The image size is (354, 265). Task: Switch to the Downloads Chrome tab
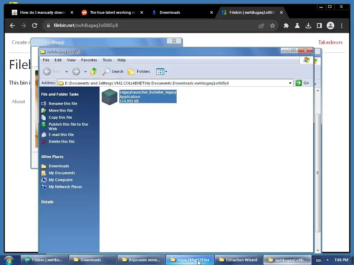click(x=182, y=12)
